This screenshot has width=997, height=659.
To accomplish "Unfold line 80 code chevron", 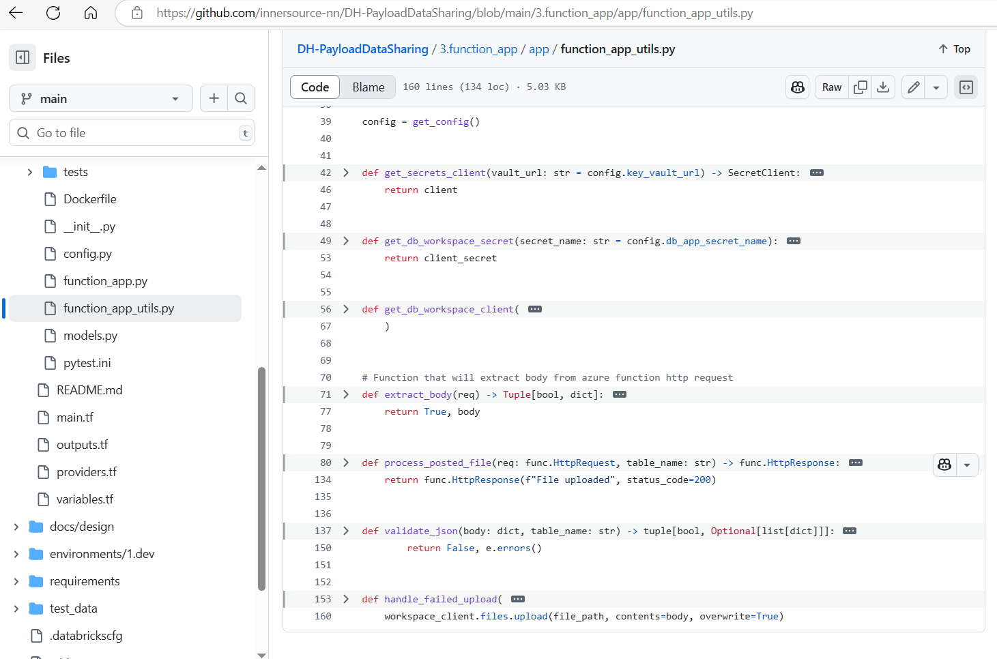I will pos(346,463).
